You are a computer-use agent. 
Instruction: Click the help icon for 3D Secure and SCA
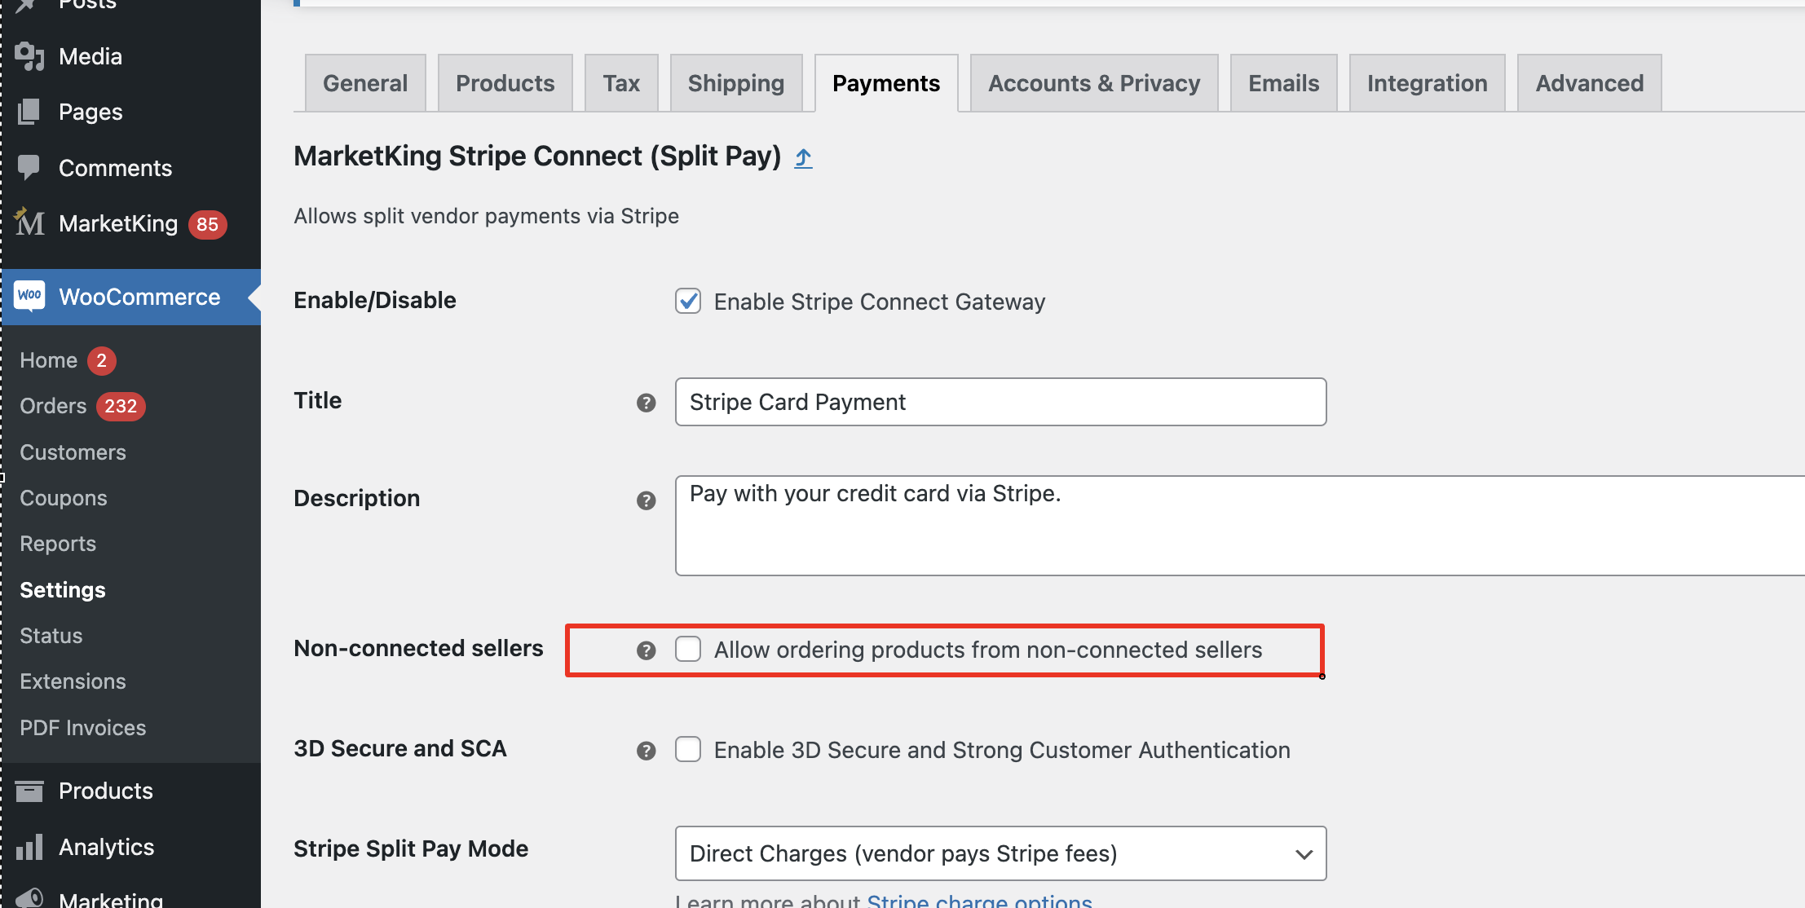pos(646,751)
